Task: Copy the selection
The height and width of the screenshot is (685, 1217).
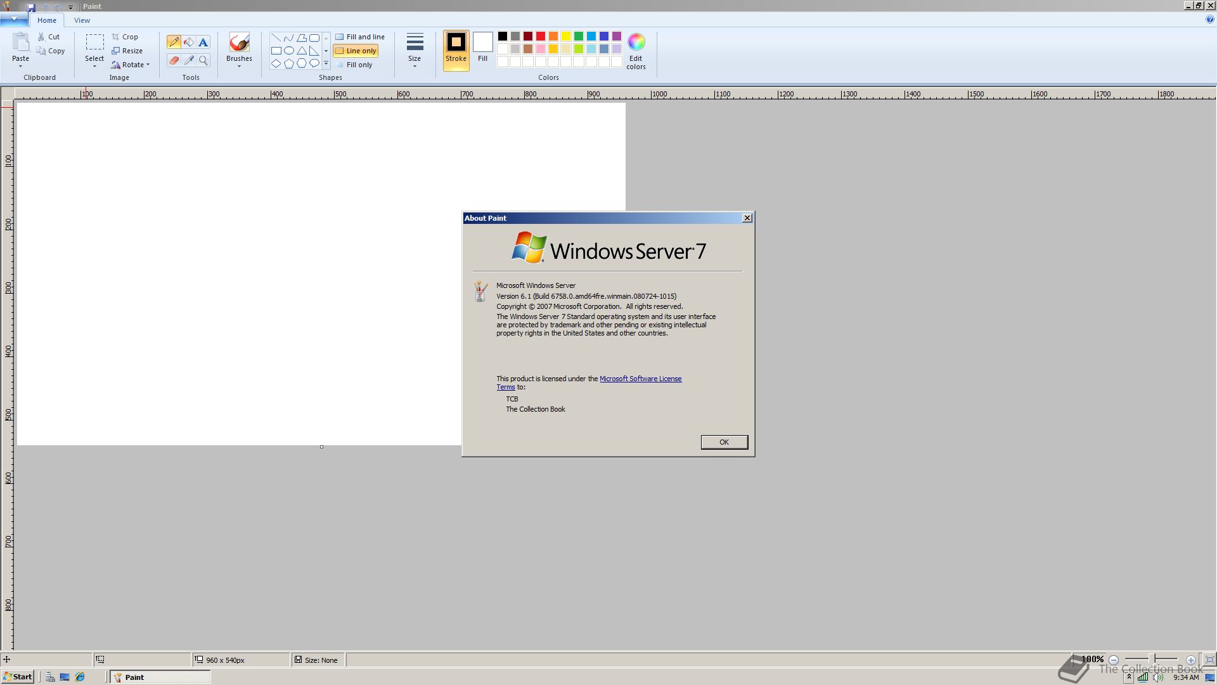Action: 51,51
